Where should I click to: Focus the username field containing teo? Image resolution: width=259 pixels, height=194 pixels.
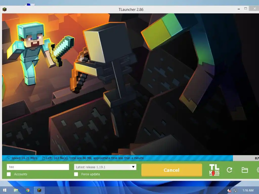tap(38, 167)
